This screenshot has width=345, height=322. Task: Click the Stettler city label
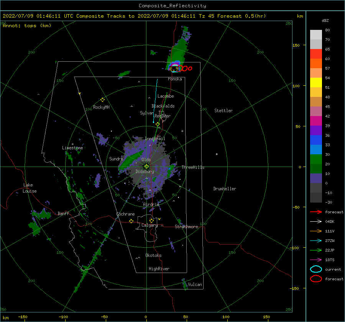tap(223, 111)
